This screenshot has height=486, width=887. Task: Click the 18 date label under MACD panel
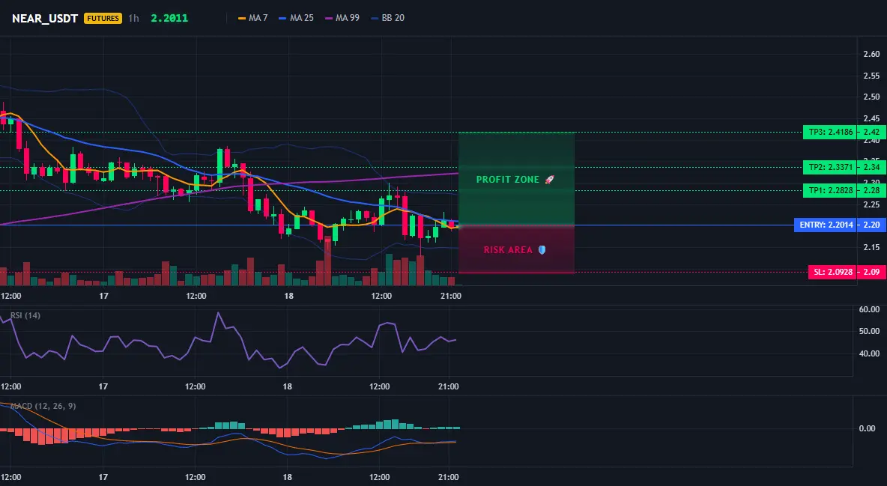click(288, 477)
